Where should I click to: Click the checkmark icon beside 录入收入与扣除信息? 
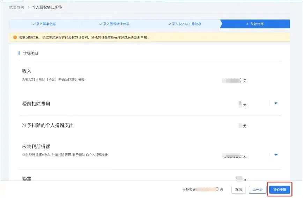pos(169,24)
